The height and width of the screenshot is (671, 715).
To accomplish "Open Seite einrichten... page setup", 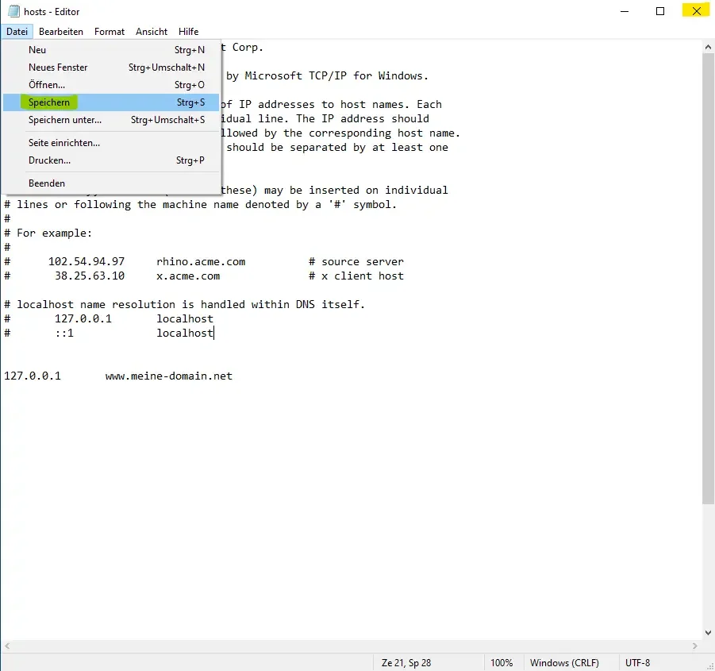I will [x=64, y=143].
